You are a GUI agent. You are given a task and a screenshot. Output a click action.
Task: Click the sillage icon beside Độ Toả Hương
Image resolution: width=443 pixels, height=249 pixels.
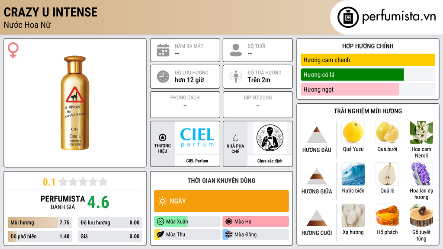pos(236,77)
